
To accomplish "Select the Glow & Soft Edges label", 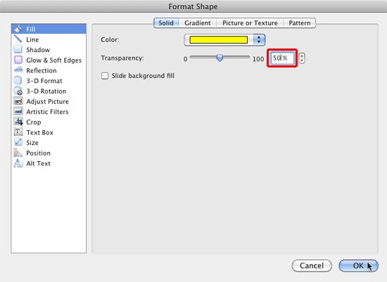I will click(x=53, y=60).
